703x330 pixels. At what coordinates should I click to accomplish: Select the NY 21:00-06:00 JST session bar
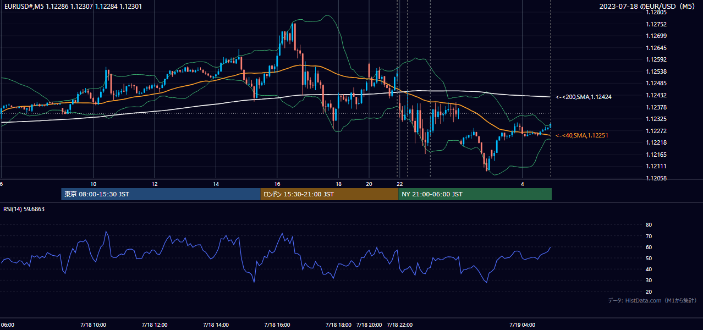(x=475, y=194)
